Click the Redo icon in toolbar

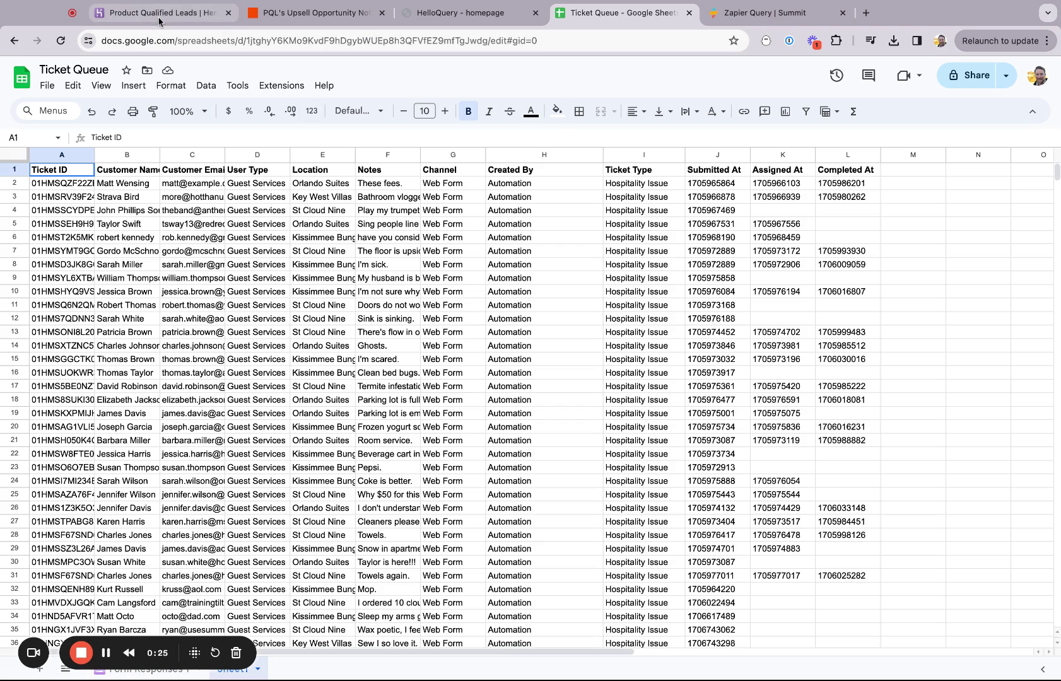[x=112, y=112]
